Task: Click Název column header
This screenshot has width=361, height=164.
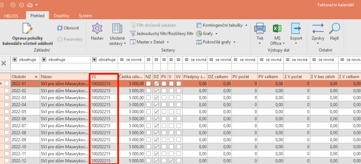Action: pos(65,77)
